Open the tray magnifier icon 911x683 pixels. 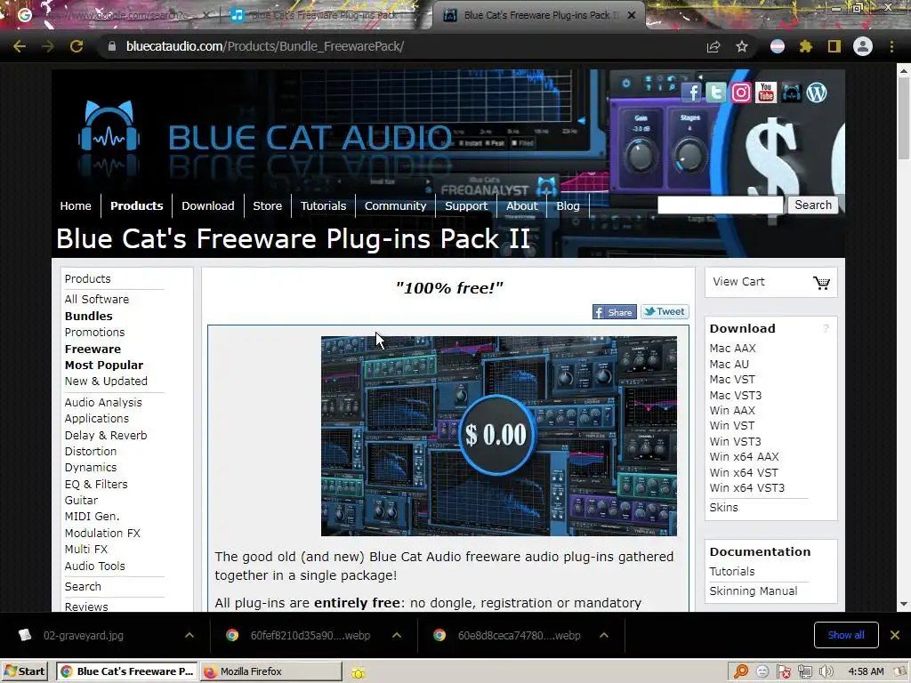coord(741,671)
